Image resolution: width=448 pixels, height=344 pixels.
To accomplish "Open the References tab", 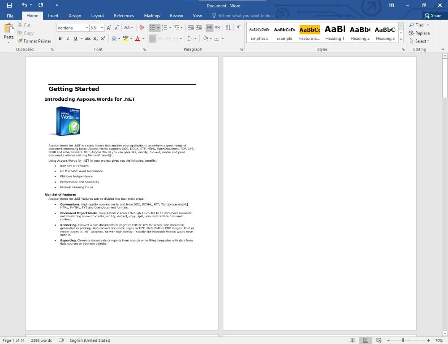I will point(124,16).
